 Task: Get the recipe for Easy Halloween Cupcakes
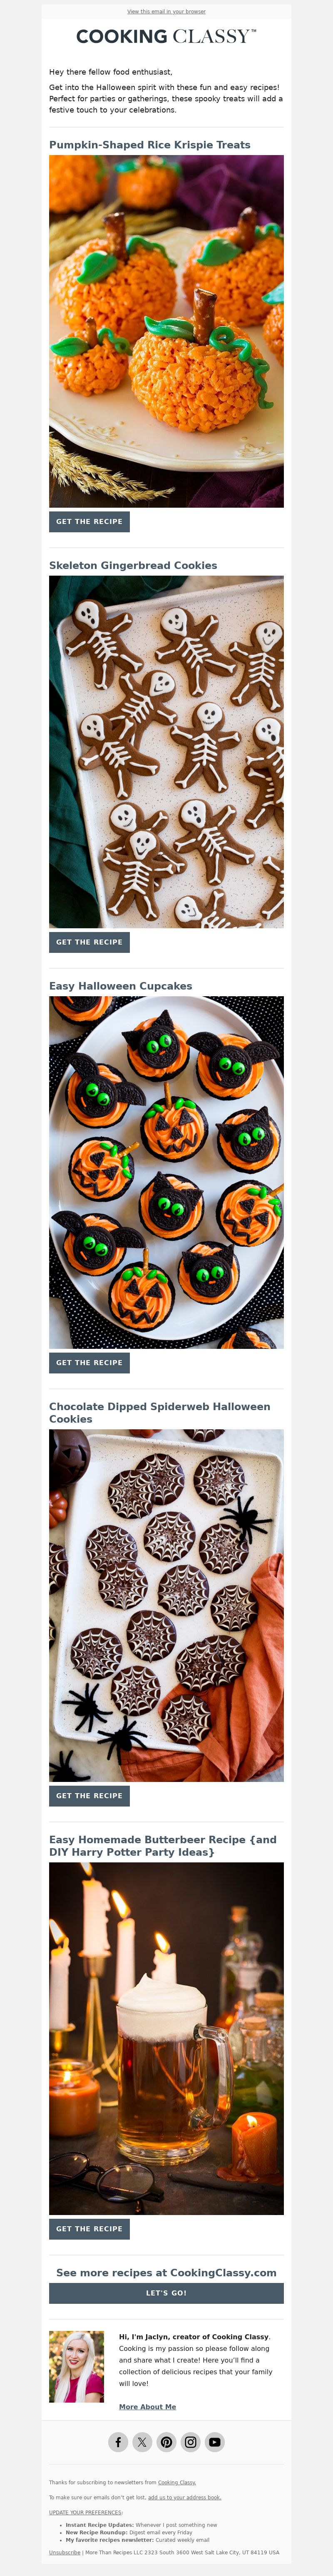(89, 1362)
